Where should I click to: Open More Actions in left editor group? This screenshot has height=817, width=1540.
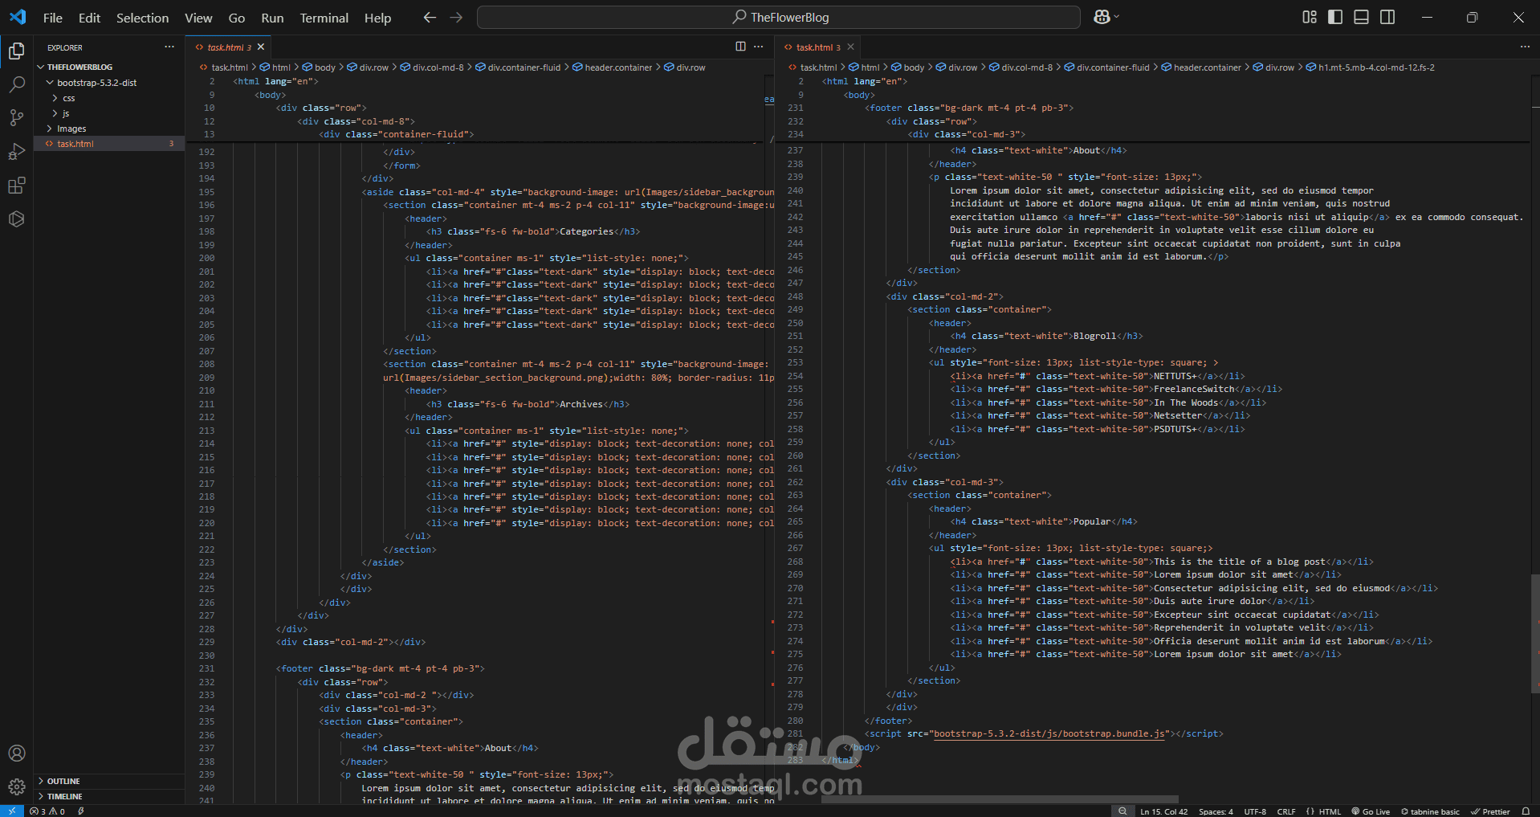point(759,47)
